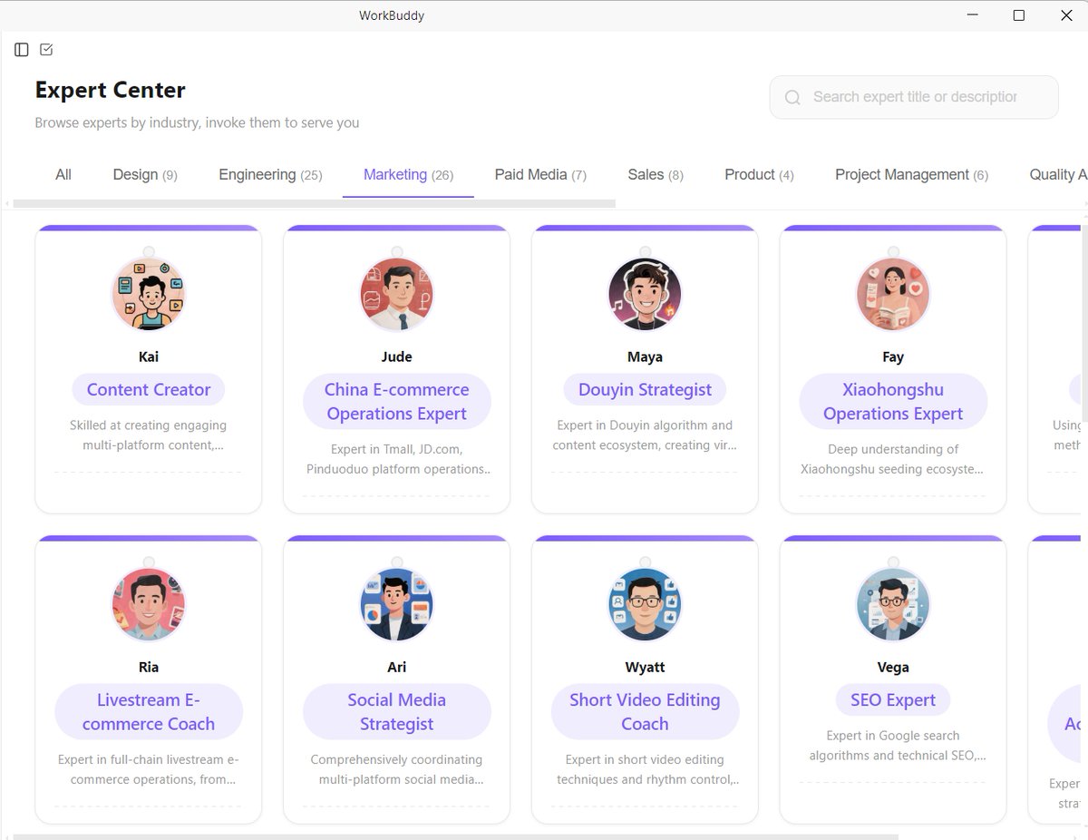Click Maya's avatar image

[645, 294]
